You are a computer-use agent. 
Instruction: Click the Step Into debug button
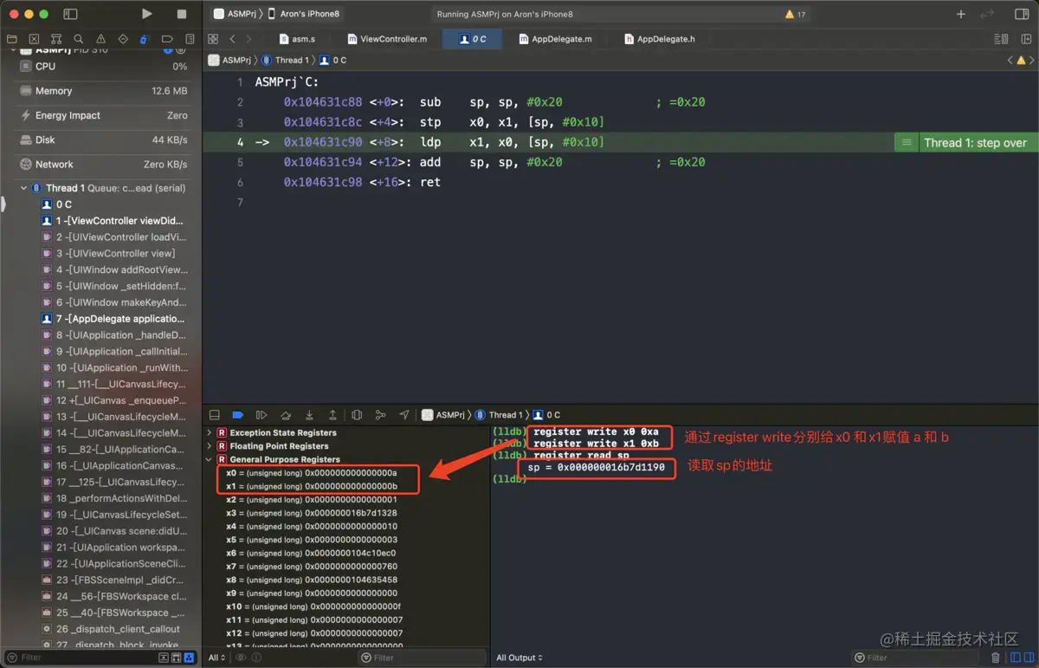309,415
